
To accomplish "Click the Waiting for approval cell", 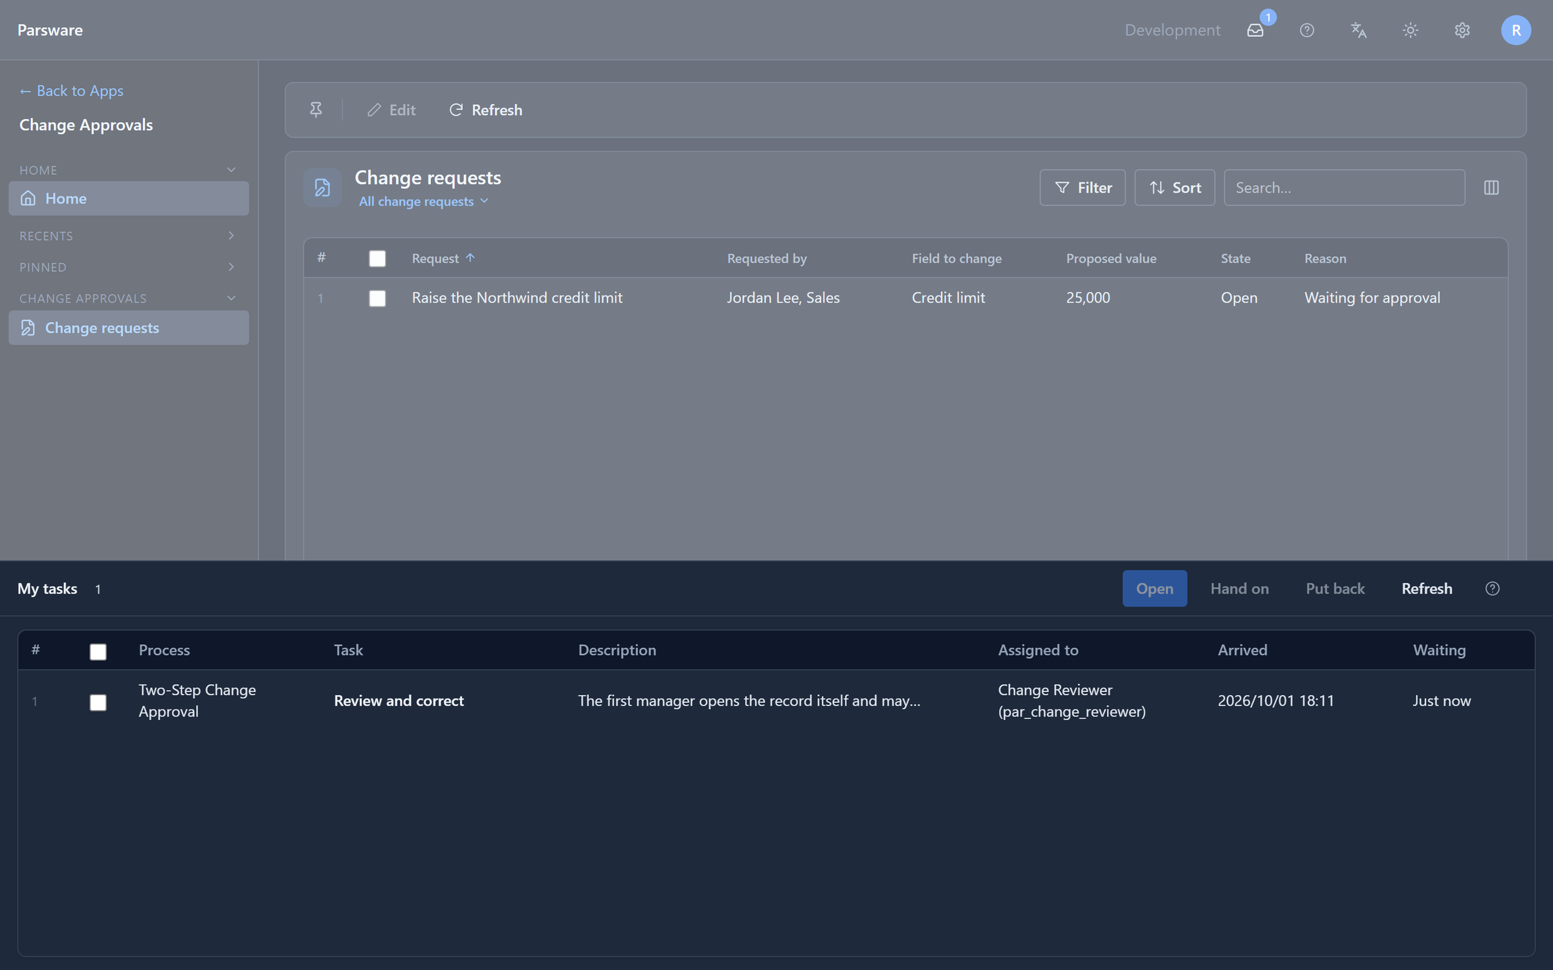I will (1372, 297).
